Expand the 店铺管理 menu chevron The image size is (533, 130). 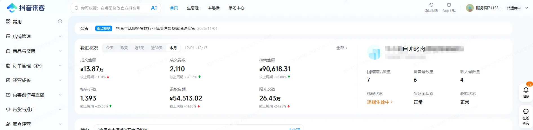[x=60, y=36]
